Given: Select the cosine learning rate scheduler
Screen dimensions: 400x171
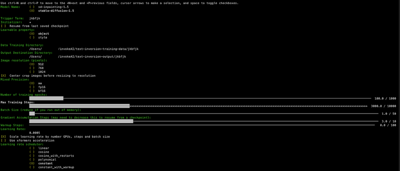Looking at the screenshot, I should pos(32,152).
